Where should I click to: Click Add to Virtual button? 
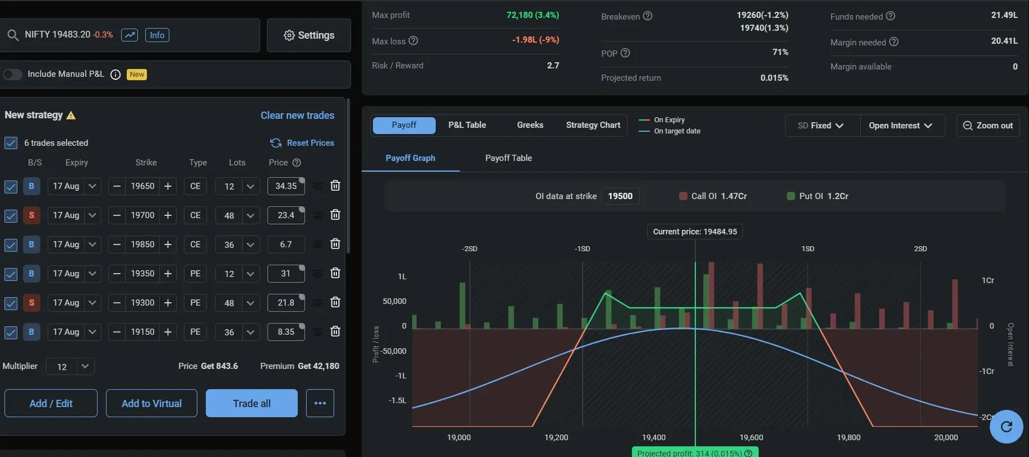point(151,403)
